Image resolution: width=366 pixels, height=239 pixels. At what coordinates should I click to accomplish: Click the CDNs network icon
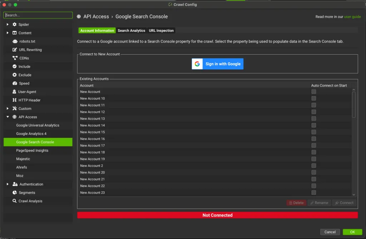pyautogui.click(x=15, y=58)
